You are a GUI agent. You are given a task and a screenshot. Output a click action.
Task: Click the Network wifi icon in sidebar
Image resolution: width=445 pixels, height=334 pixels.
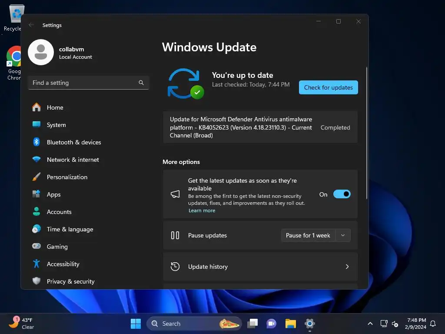click(x=37, y=159)
